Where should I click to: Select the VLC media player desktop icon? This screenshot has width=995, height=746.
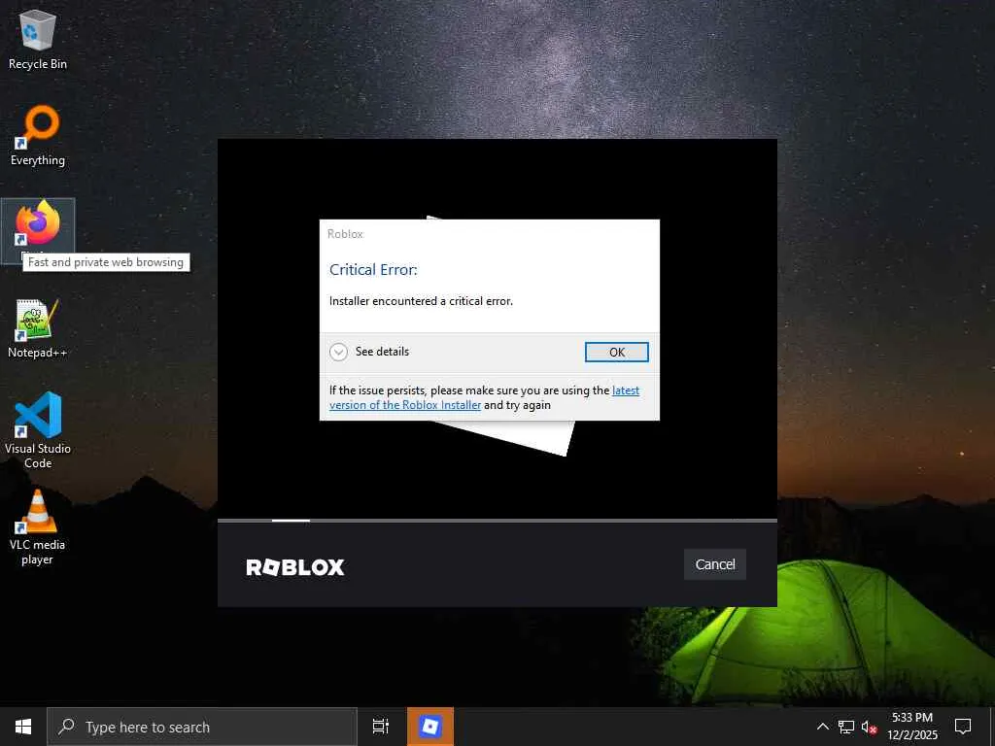coord(38,526)
